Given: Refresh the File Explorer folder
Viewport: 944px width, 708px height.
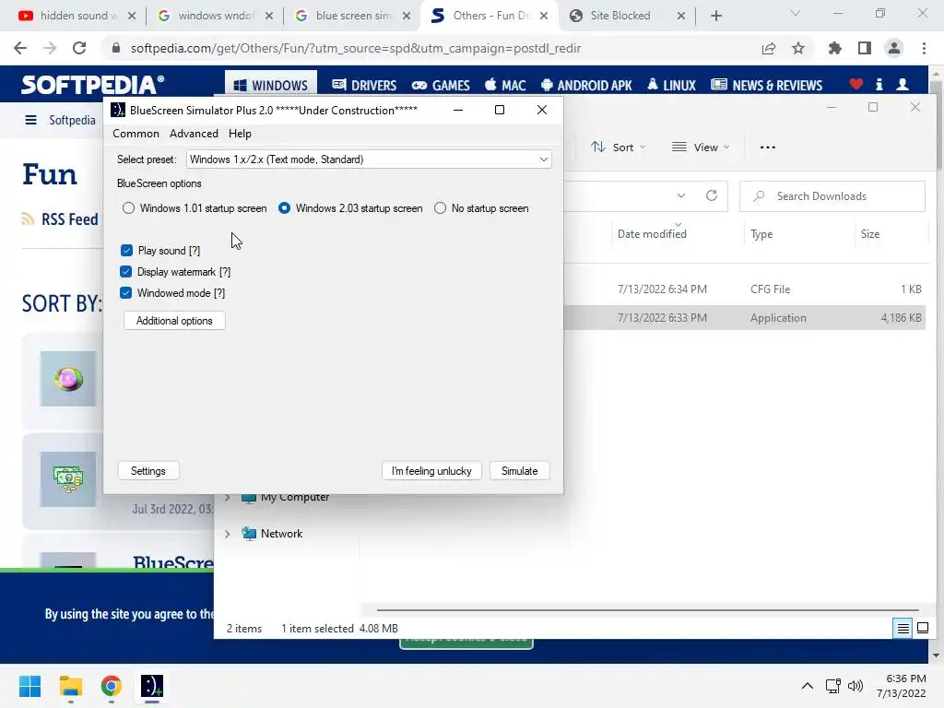Looking at the screenshot, I should tap(712, 195).
